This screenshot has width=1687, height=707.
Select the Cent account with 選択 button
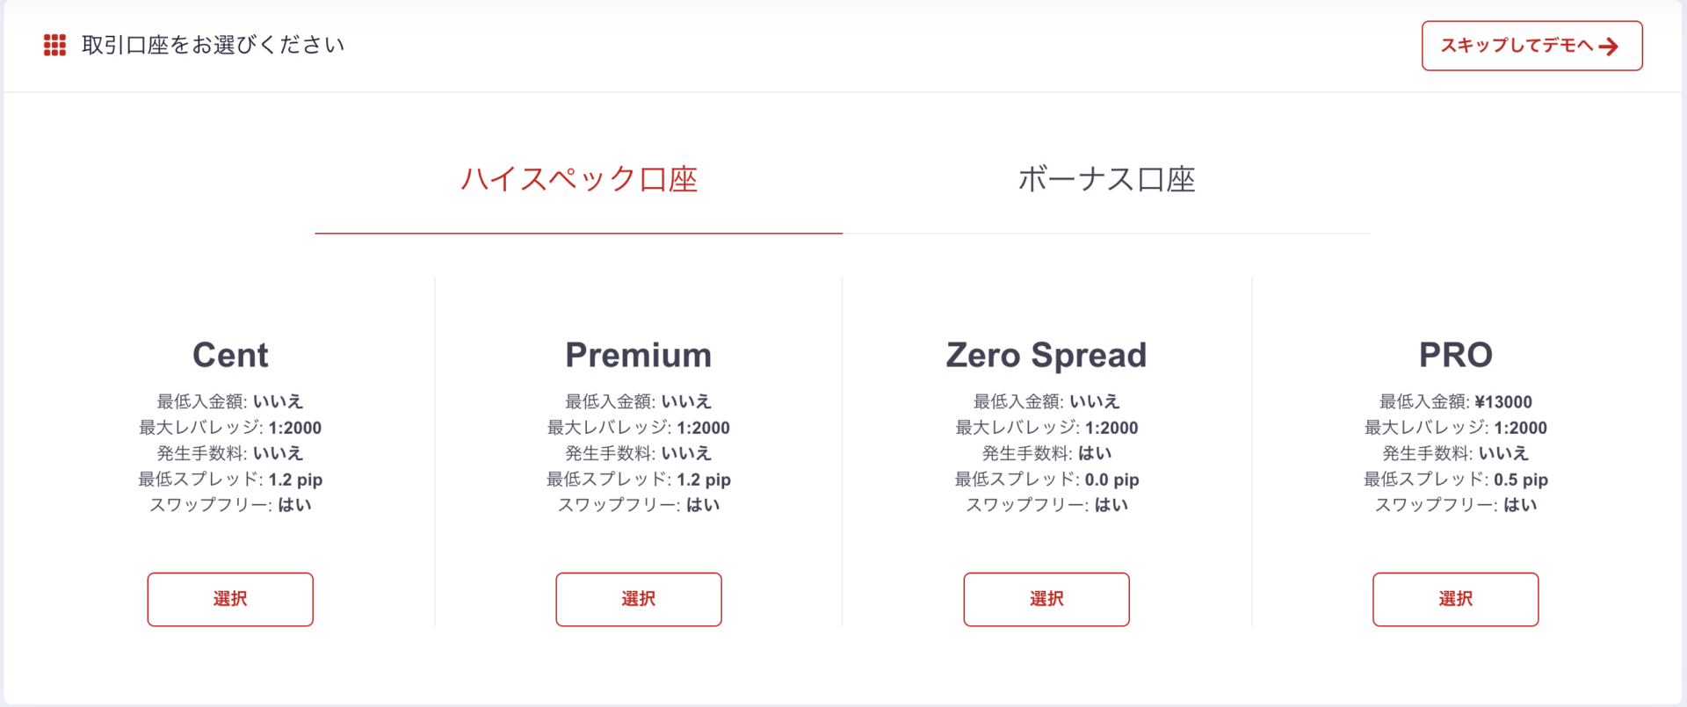click(230, 599)
